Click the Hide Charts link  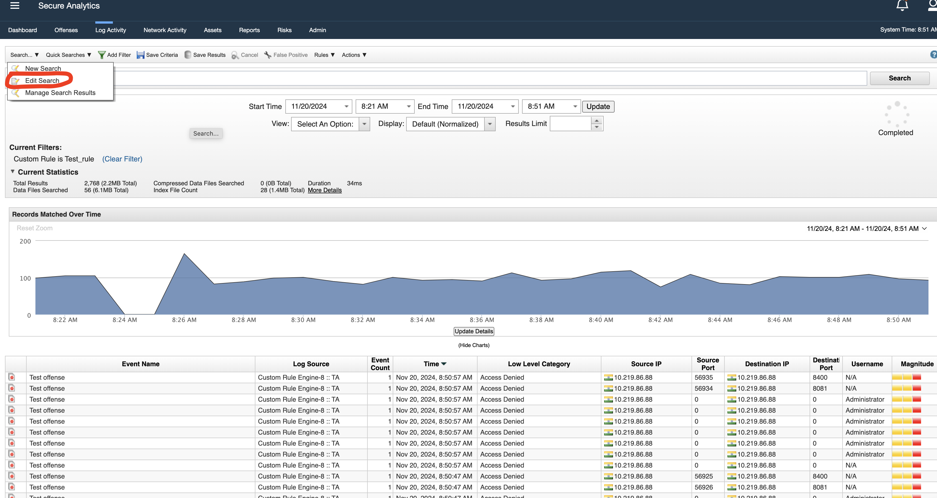coord(474,345)
